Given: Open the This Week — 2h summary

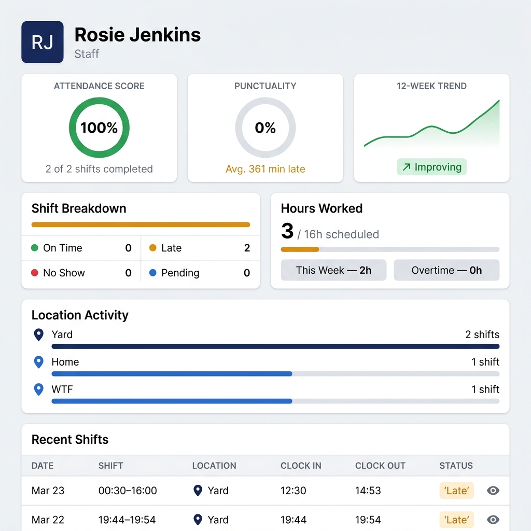Looking at the screenshot, I should coord(333,270).
